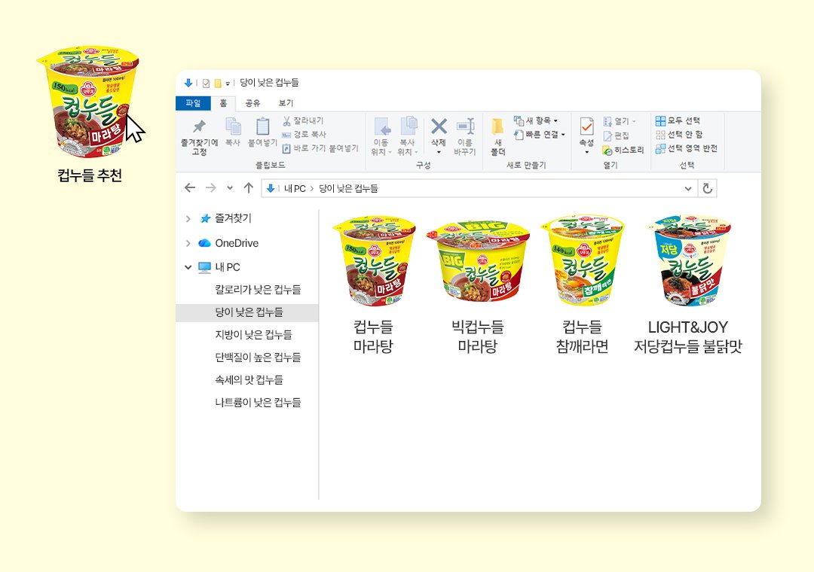Open folder 속세의 맛 컵누들
This screenshot has height=572, width=814.
tap(249, 379)
